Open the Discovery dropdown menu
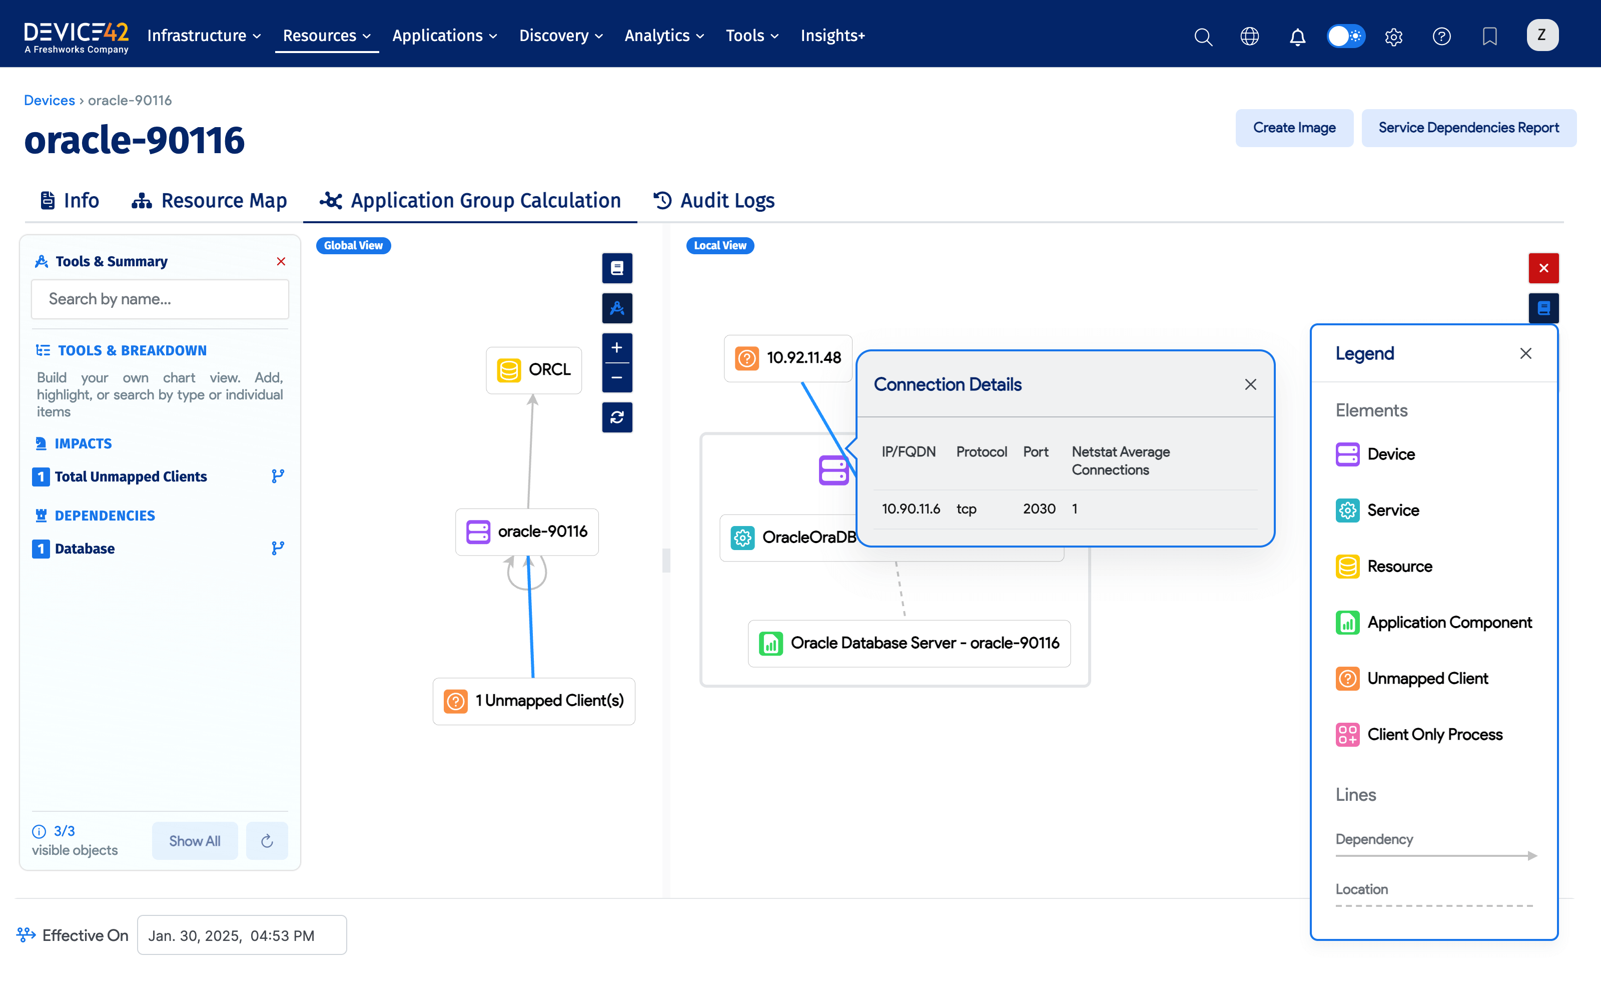Image resolution: width=1601 pixels, height=1001 pixels. click(560, 36)
